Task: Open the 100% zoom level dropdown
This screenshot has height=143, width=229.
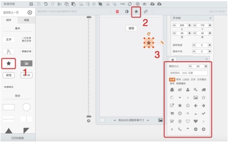Action: point(122,4)
